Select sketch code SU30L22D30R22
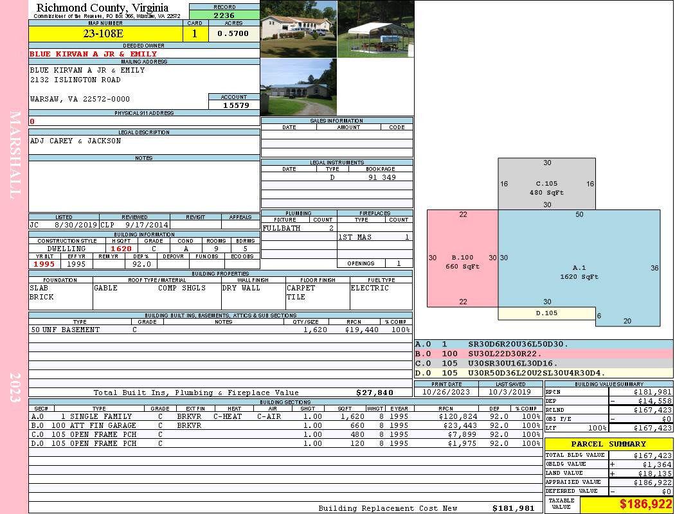The image size is (675, 514). (505, 354)
